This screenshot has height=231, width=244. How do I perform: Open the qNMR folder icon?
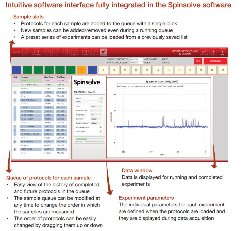point(75,52)
